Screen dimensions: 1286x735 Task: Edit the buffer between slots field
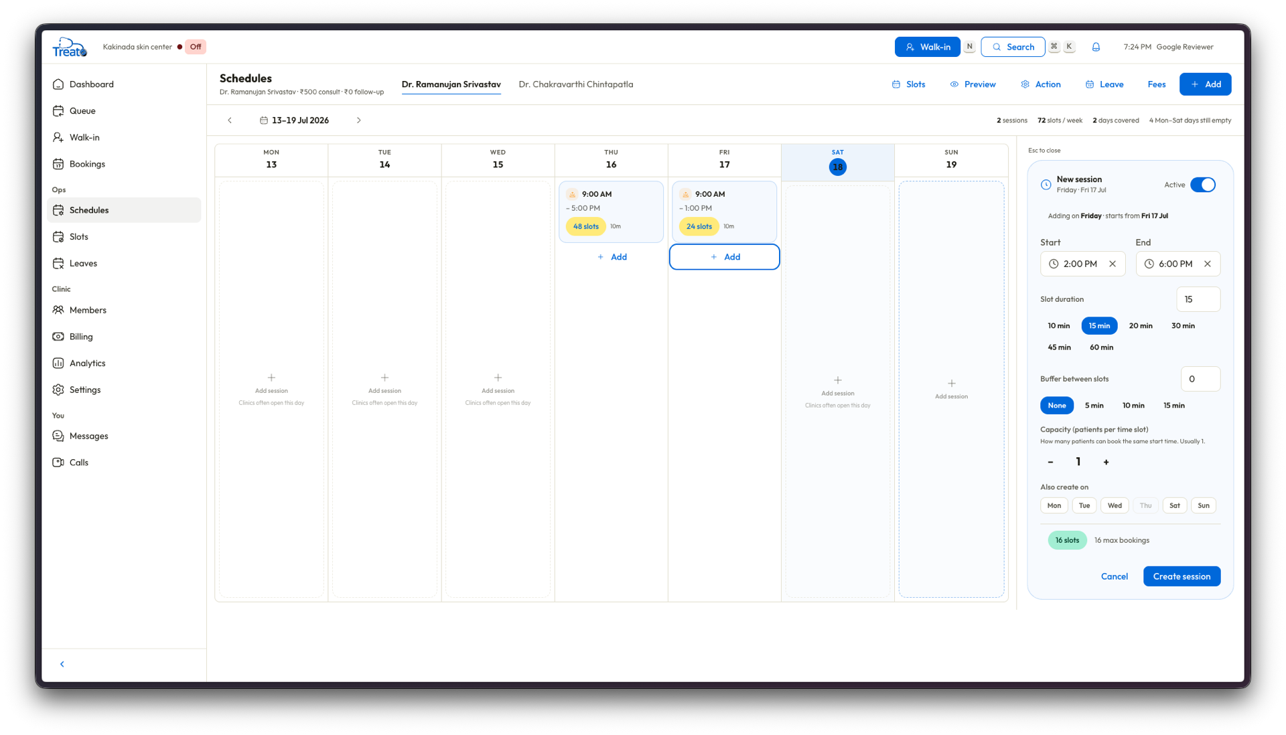(x=1200, y=379)
